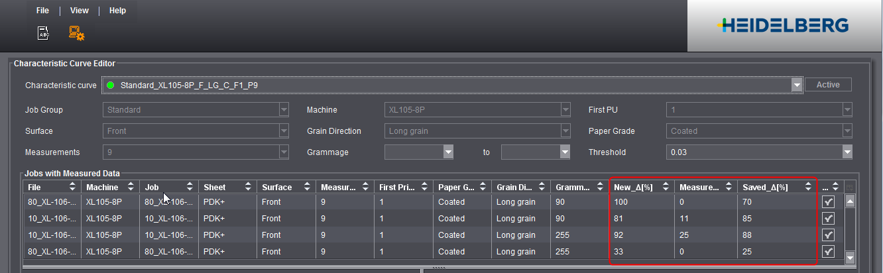Open the Grain Direction dropdown
The image size is (883, 273).
(565, 131)
